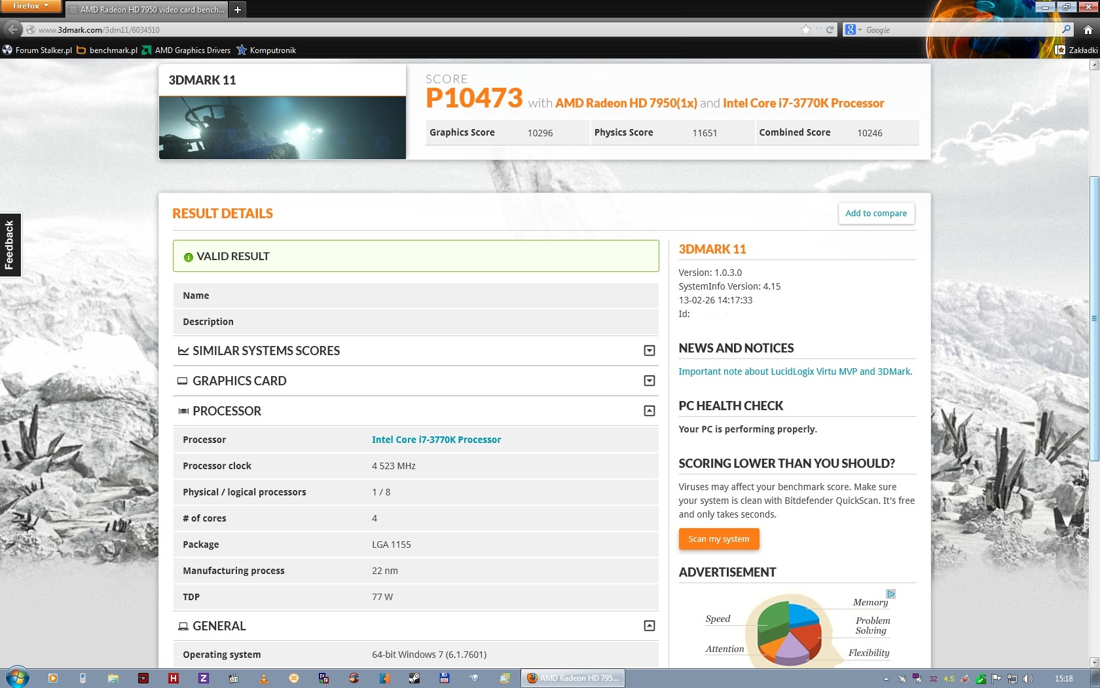
Task: Click the Processor chip icon
Action: 183,411
